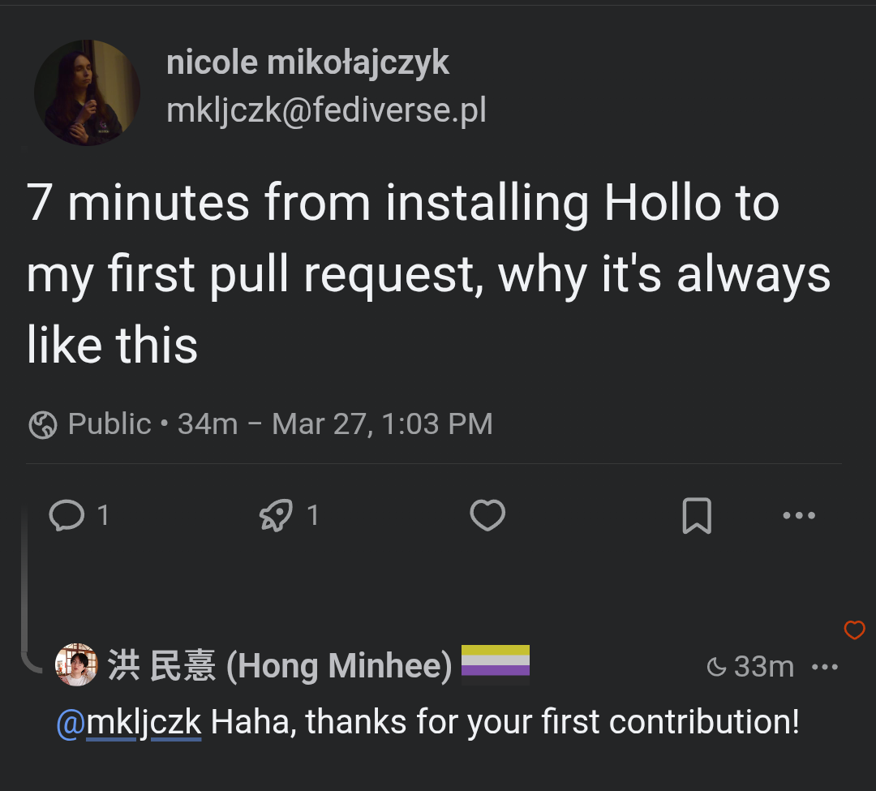Image resolution: width=876 pixels, height=791 pixels.
Task: Click the boost count next to rocket
Action: click(313, 515)
